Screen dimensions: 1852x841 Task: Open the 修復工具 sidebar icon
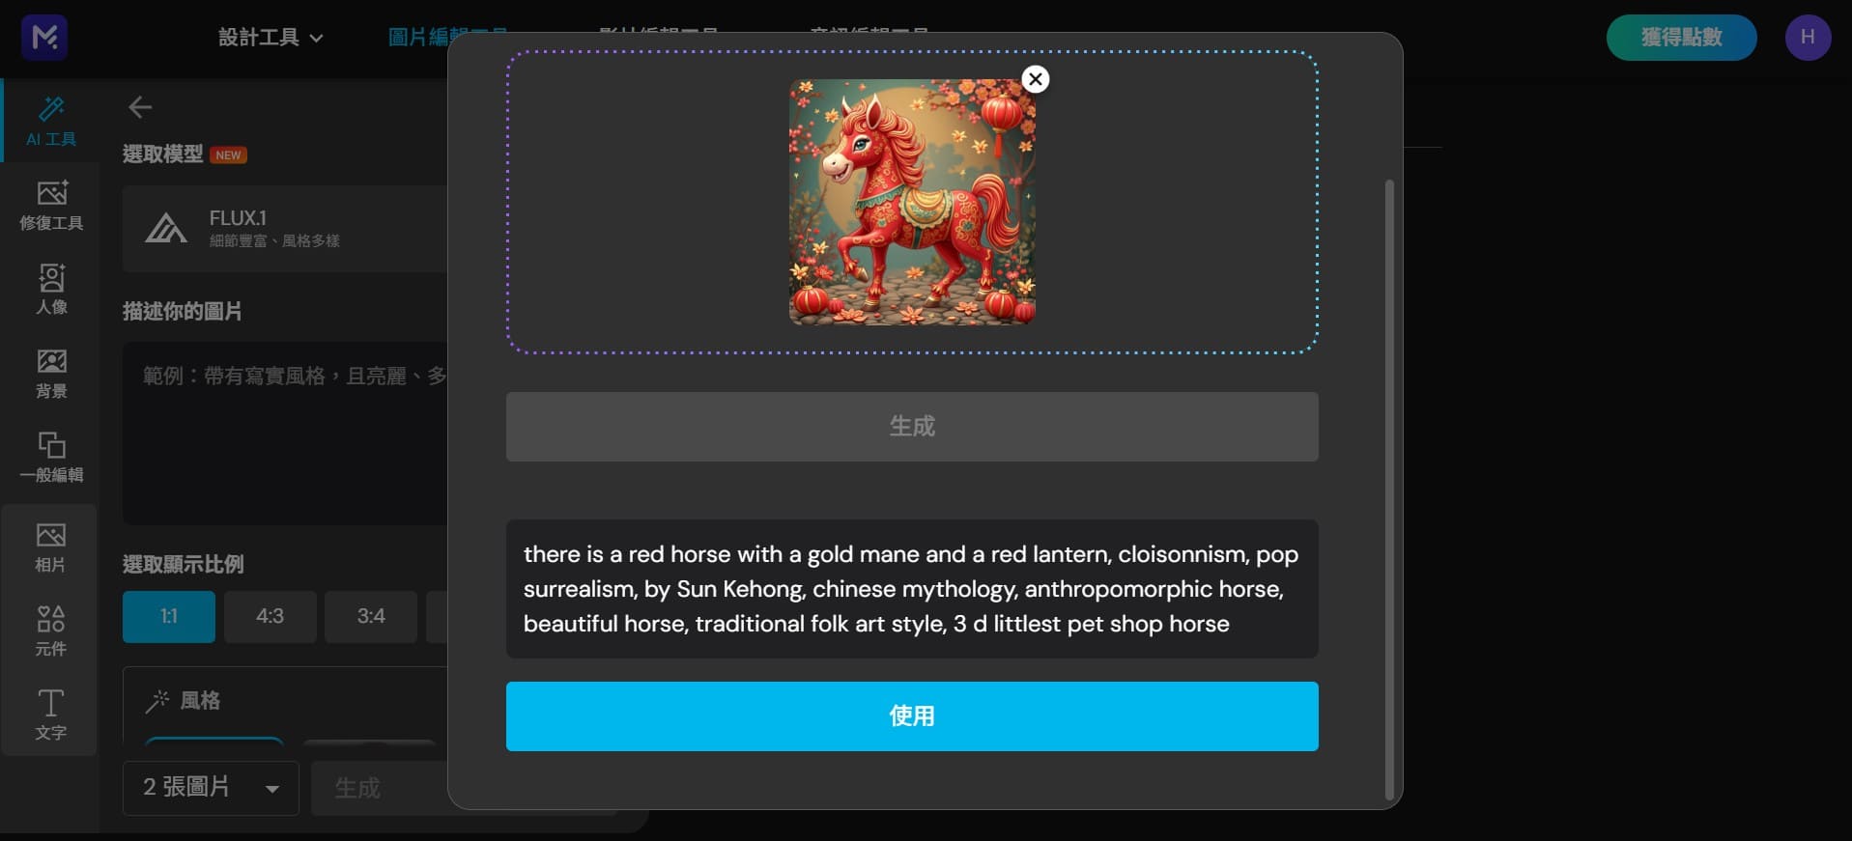tap(50, 205)
